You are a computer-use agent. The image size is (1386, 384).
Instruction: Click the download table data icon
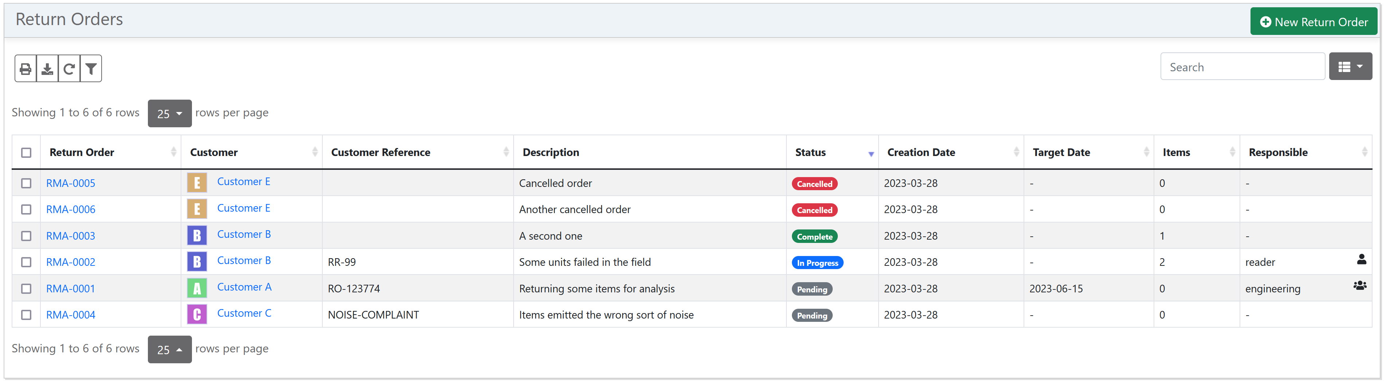[47, 69]
